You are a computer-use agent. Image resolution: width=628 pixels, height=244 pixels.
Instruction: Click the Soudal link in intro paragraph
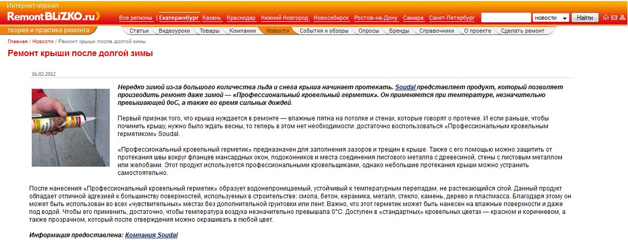click(405, 87)
